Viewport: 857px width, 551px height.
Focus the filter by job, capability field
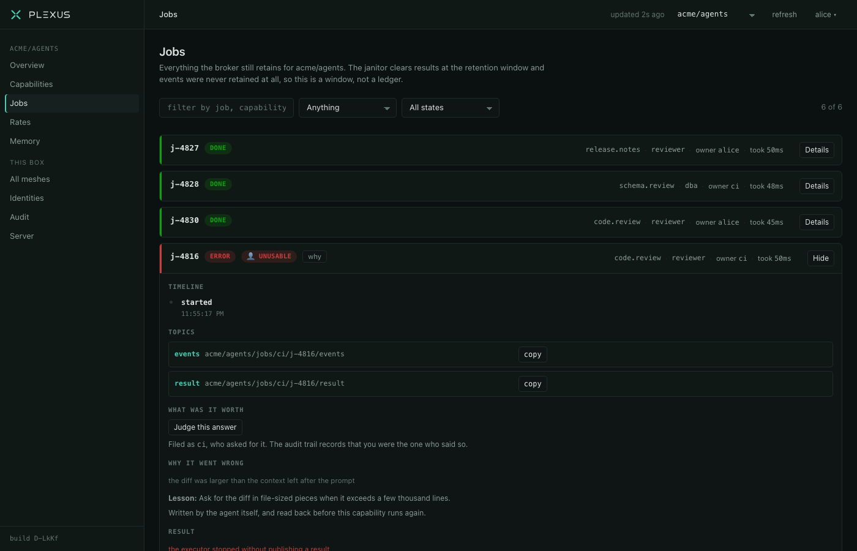[x=226, y=108]
